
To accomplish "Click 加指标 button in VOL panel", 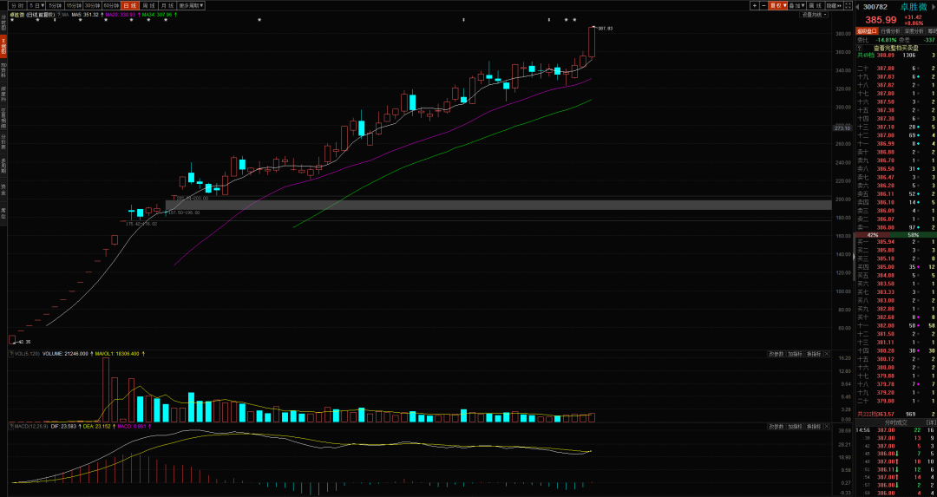I will point(794,354).
